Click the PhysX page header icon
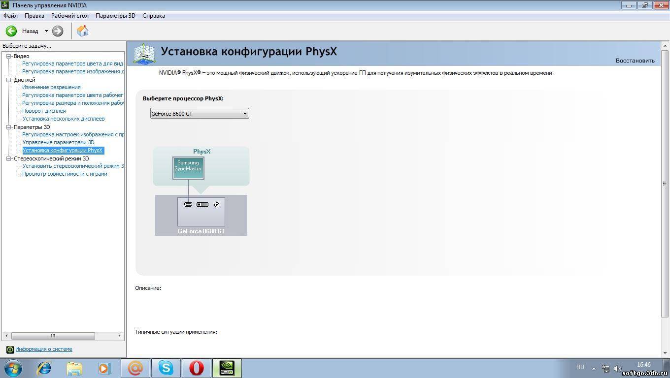 [144, 54]
